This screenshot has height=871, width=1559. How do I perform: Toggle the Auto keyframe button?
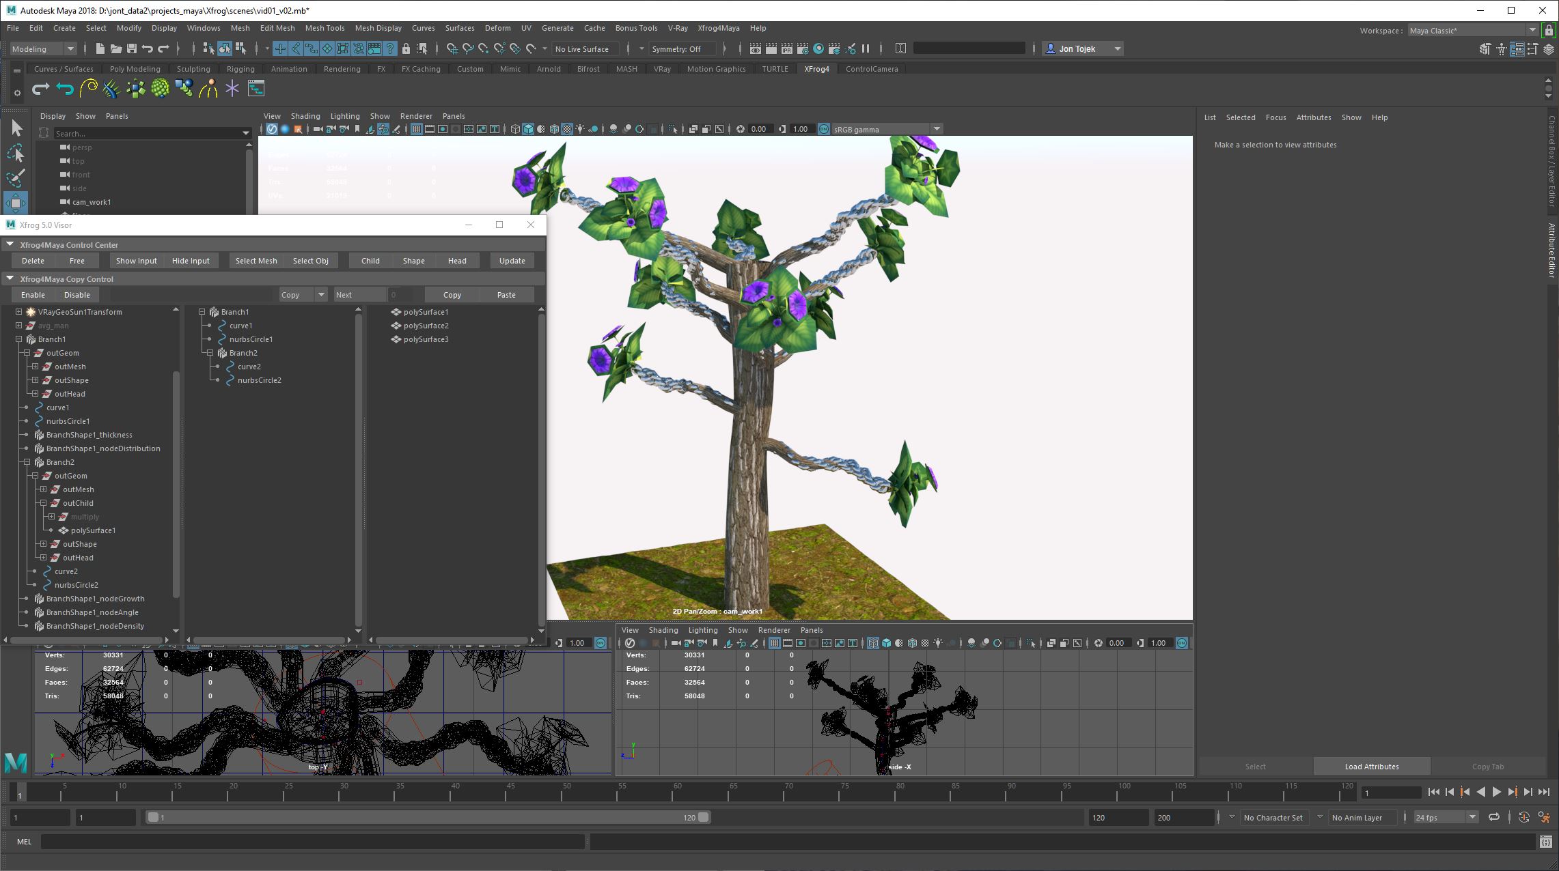click(x=1523, y=817)
